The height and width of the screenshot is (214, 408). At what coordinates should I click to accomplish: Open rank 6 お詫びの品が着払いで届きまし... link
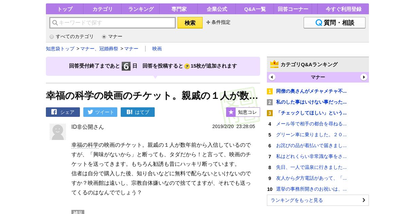tap(311, 145)
